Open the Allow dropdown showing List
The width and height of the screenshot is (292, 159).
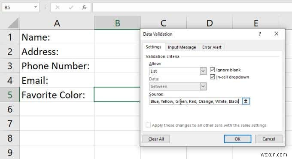pyautogui.click(x=178, y=71)
